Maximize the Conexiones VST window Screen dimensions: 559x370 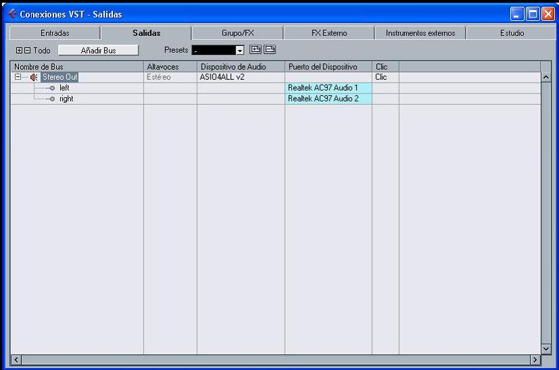click(x=533, y=14)
